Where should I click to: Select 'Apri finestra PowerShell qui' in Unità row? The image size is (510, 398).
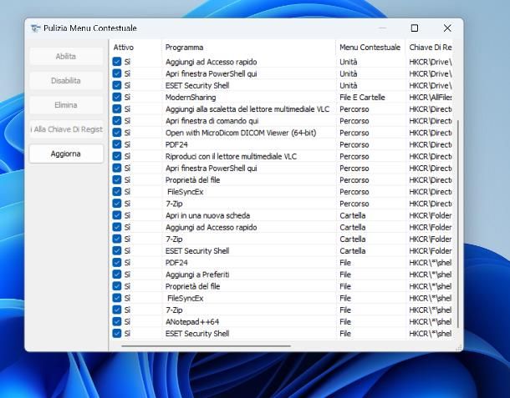(x=211, y=73)
